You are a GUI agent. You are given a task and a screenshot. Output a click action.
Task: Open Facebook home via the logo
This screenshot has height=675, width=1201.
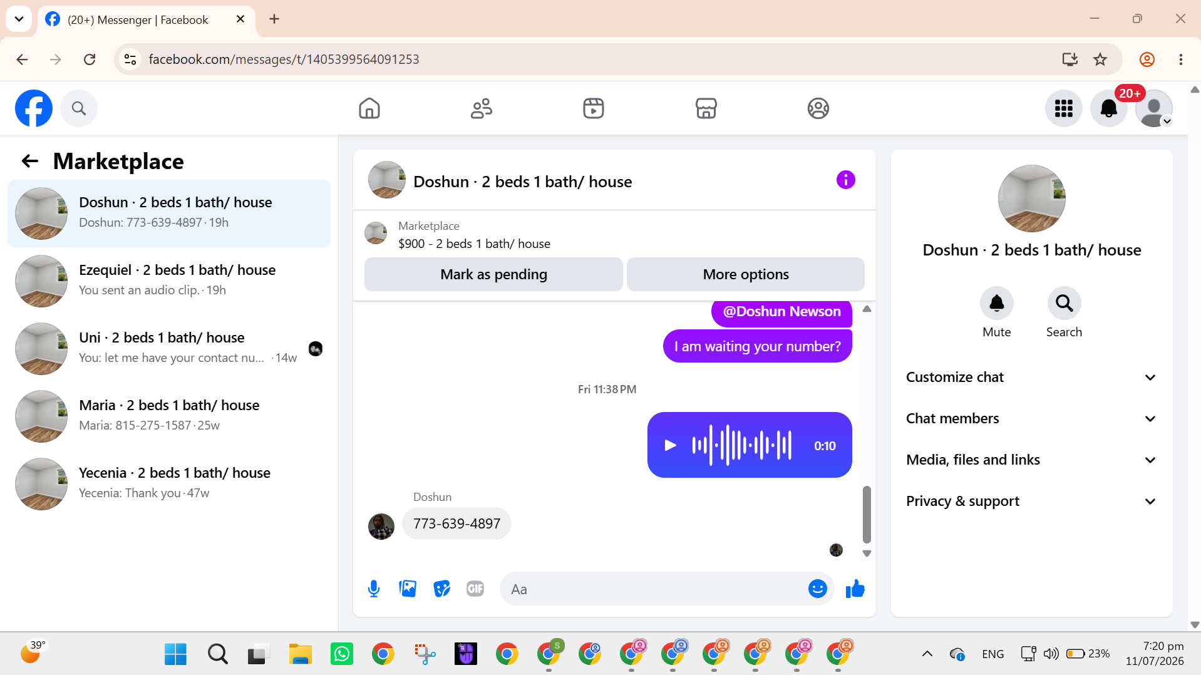point(34,108)
